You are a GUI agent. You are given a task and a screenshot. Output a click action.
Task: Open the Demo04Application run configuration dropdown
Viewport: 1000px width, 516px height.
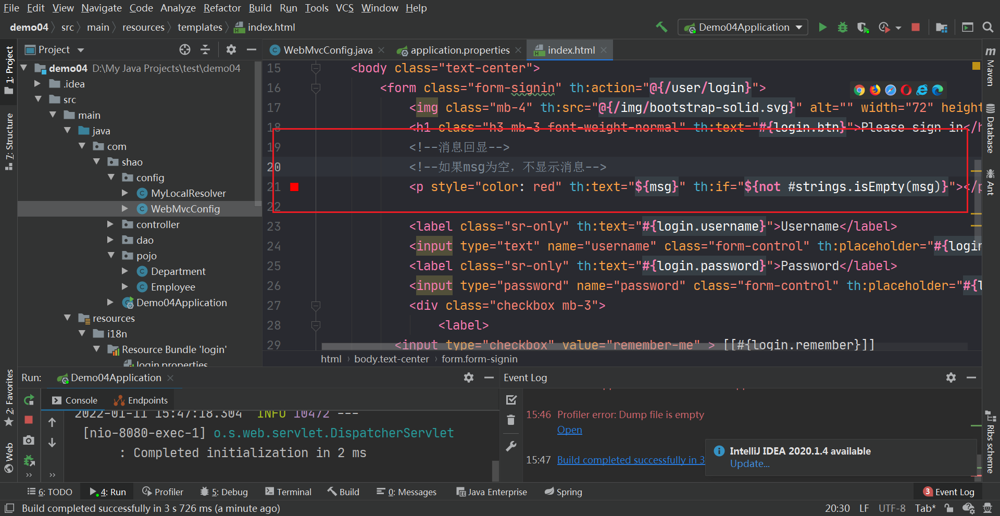pos(743,27)
